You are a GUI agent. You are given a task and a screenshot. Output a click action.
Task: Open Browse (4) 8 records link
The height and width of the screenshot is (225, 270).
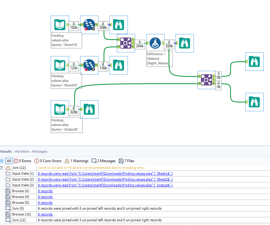45,197
